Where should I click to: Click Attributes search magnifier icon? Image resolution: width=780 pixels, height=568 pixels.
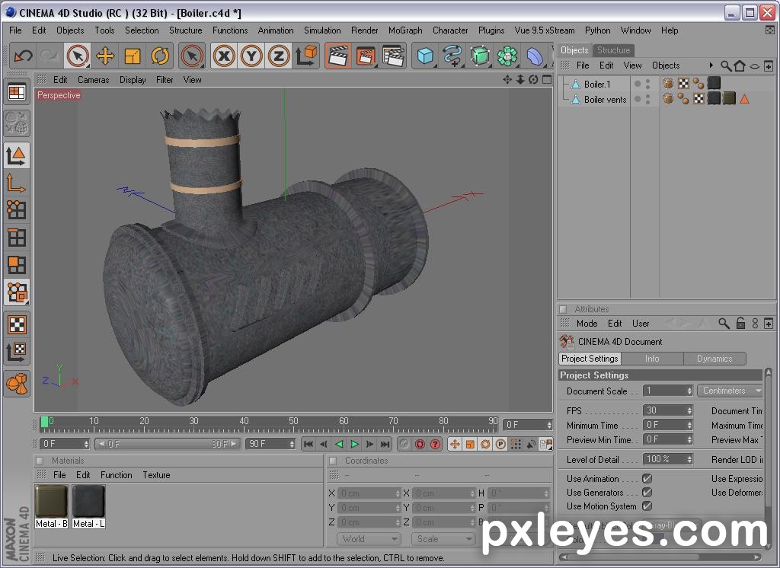[x=724, y=324]
